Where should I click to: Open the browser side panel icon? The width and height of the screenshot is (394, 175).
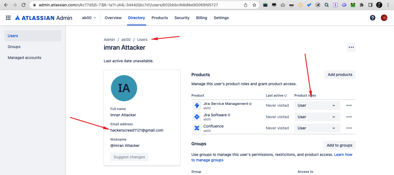(370, 5)
